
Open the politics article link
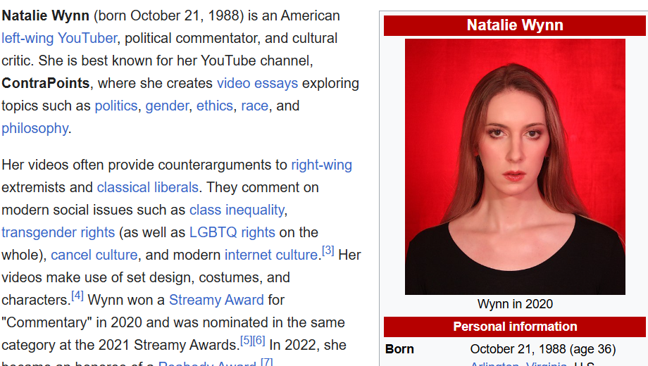(116, 106)
